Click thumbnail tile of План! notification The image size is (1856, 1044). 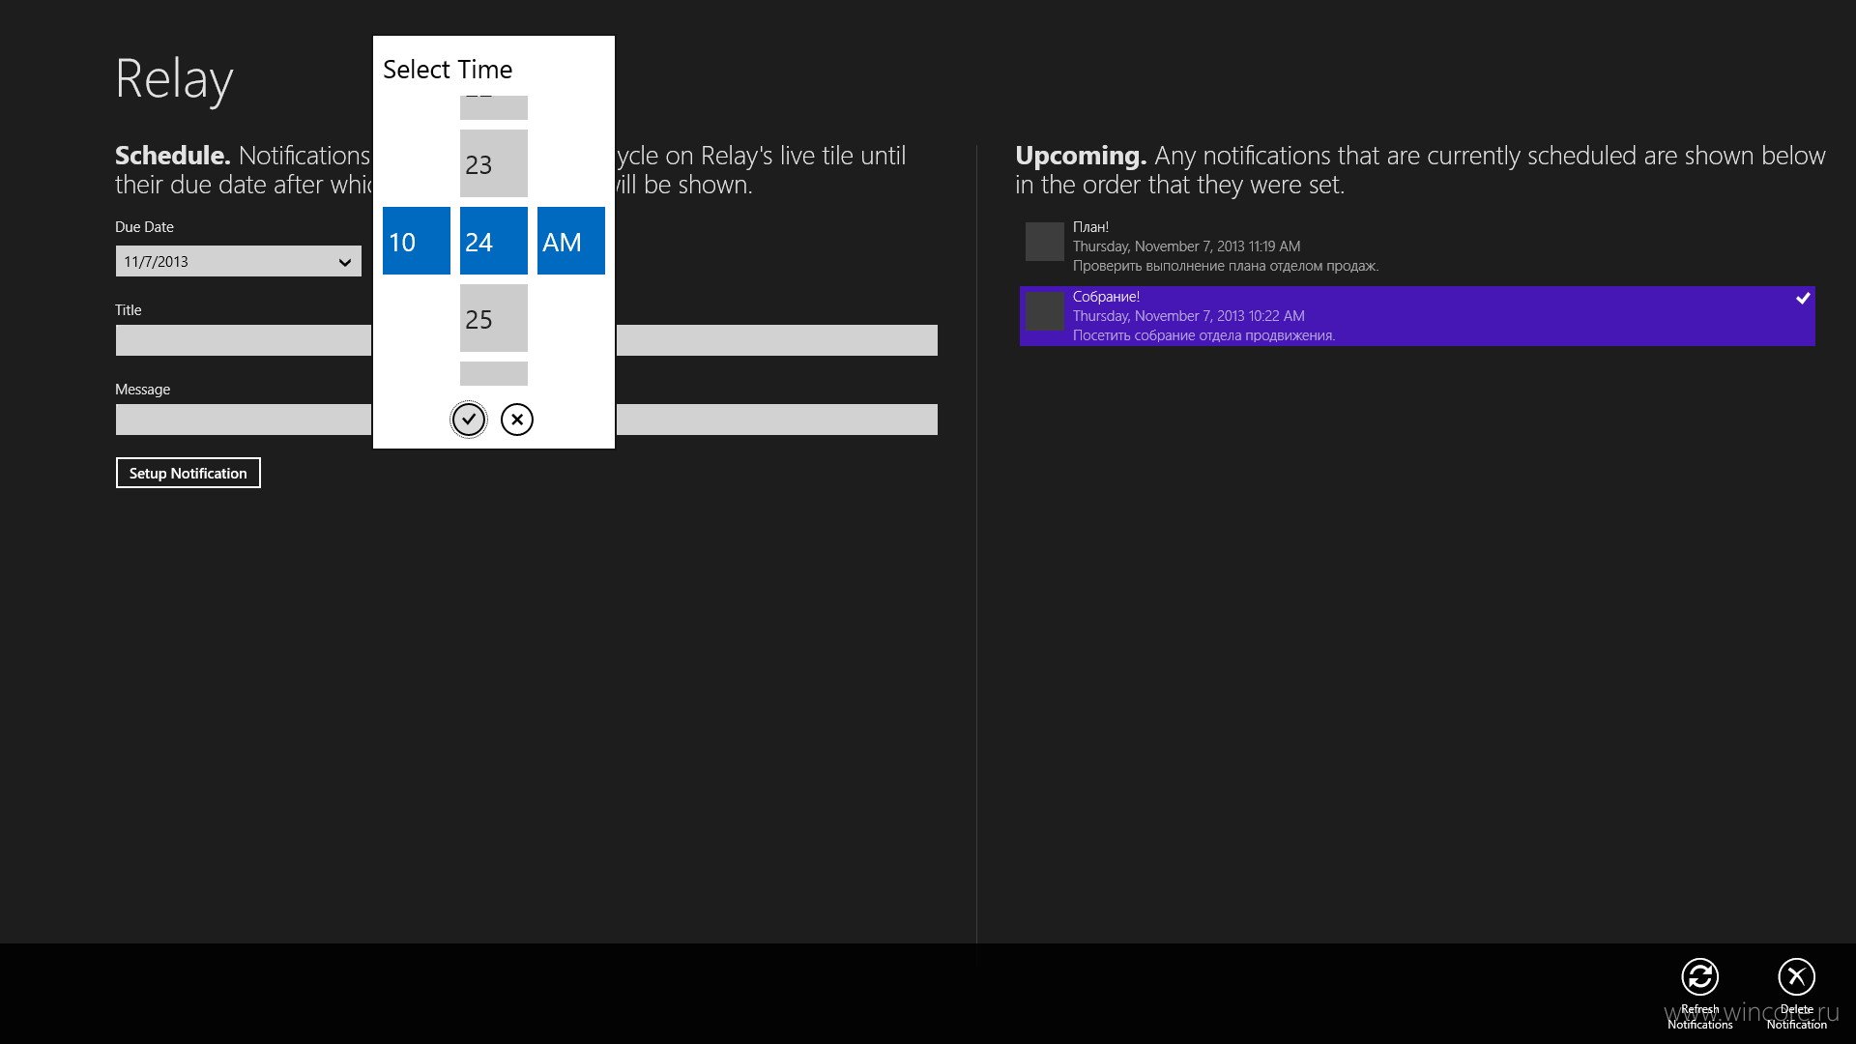pos(1044,242)
